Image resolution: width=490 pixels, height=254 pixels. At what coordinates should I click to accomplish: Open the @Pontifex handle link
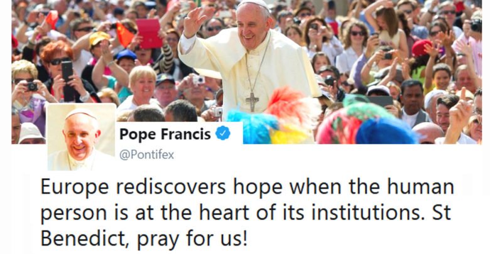click(x=146, y=155)
